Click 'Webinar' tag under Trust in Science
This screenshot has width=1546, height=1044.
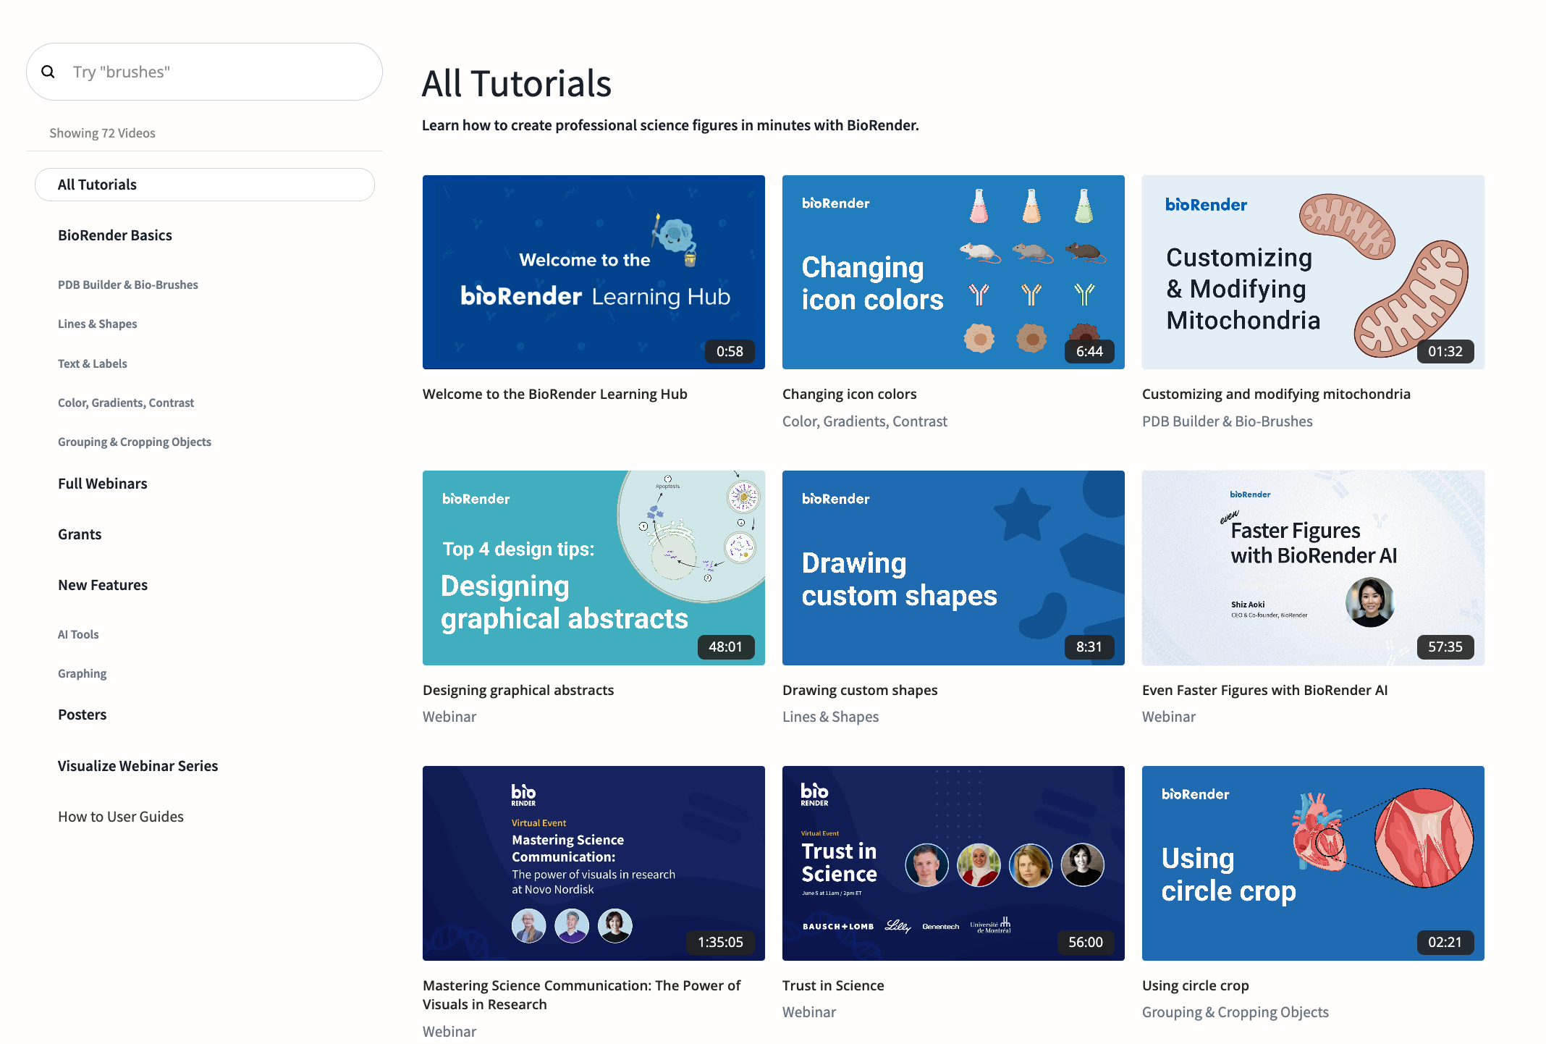click(x=809, y=1012)
